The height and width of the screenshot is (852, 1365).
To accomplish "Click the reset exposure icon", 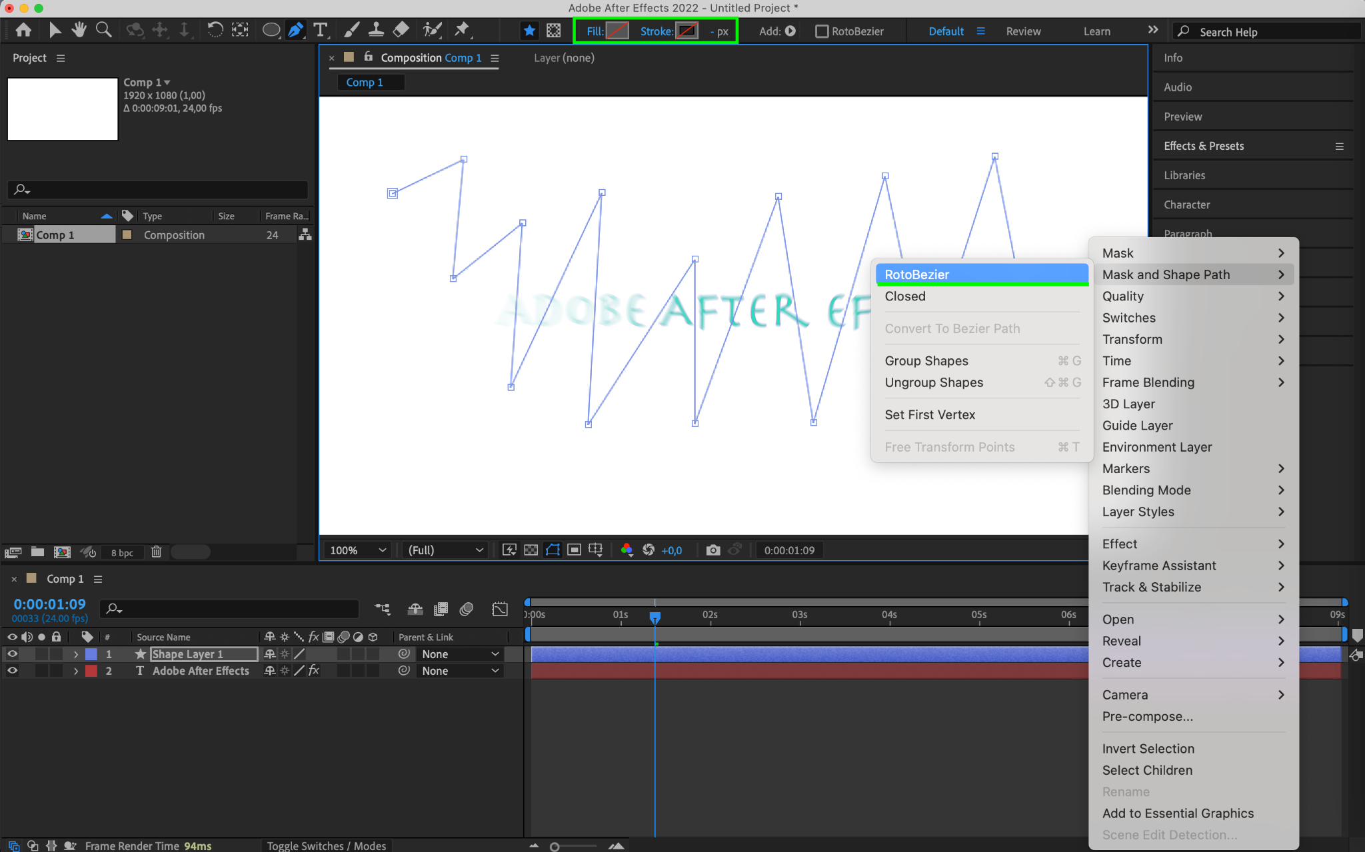I will [x=649, y=550].
